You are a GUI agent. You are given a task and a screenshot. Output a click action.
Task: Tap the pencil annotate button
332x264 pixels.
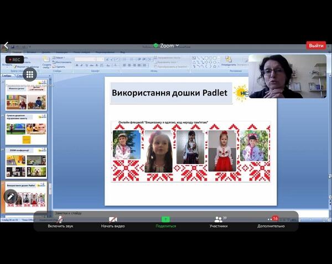tap(11, 197)
